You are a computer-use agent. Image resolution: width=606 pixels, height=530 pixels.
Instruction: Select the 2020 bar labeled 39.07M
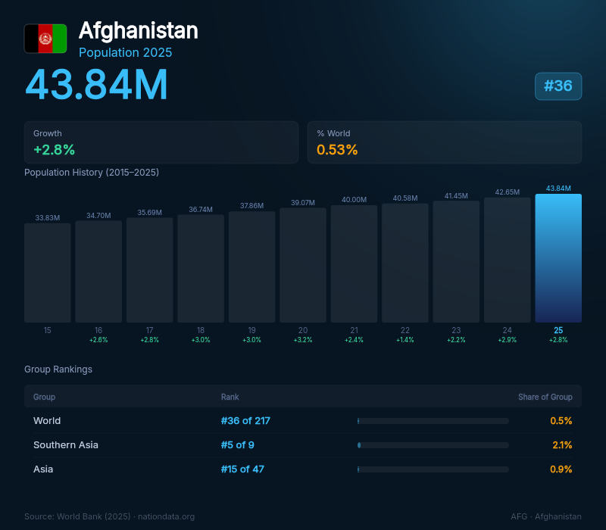[x=303, y=265]
